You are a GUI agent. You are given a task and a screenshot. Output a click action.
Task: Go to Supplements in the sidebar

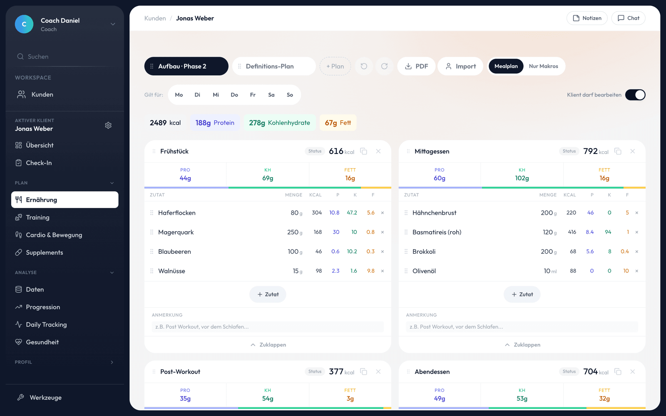(65, 253)
